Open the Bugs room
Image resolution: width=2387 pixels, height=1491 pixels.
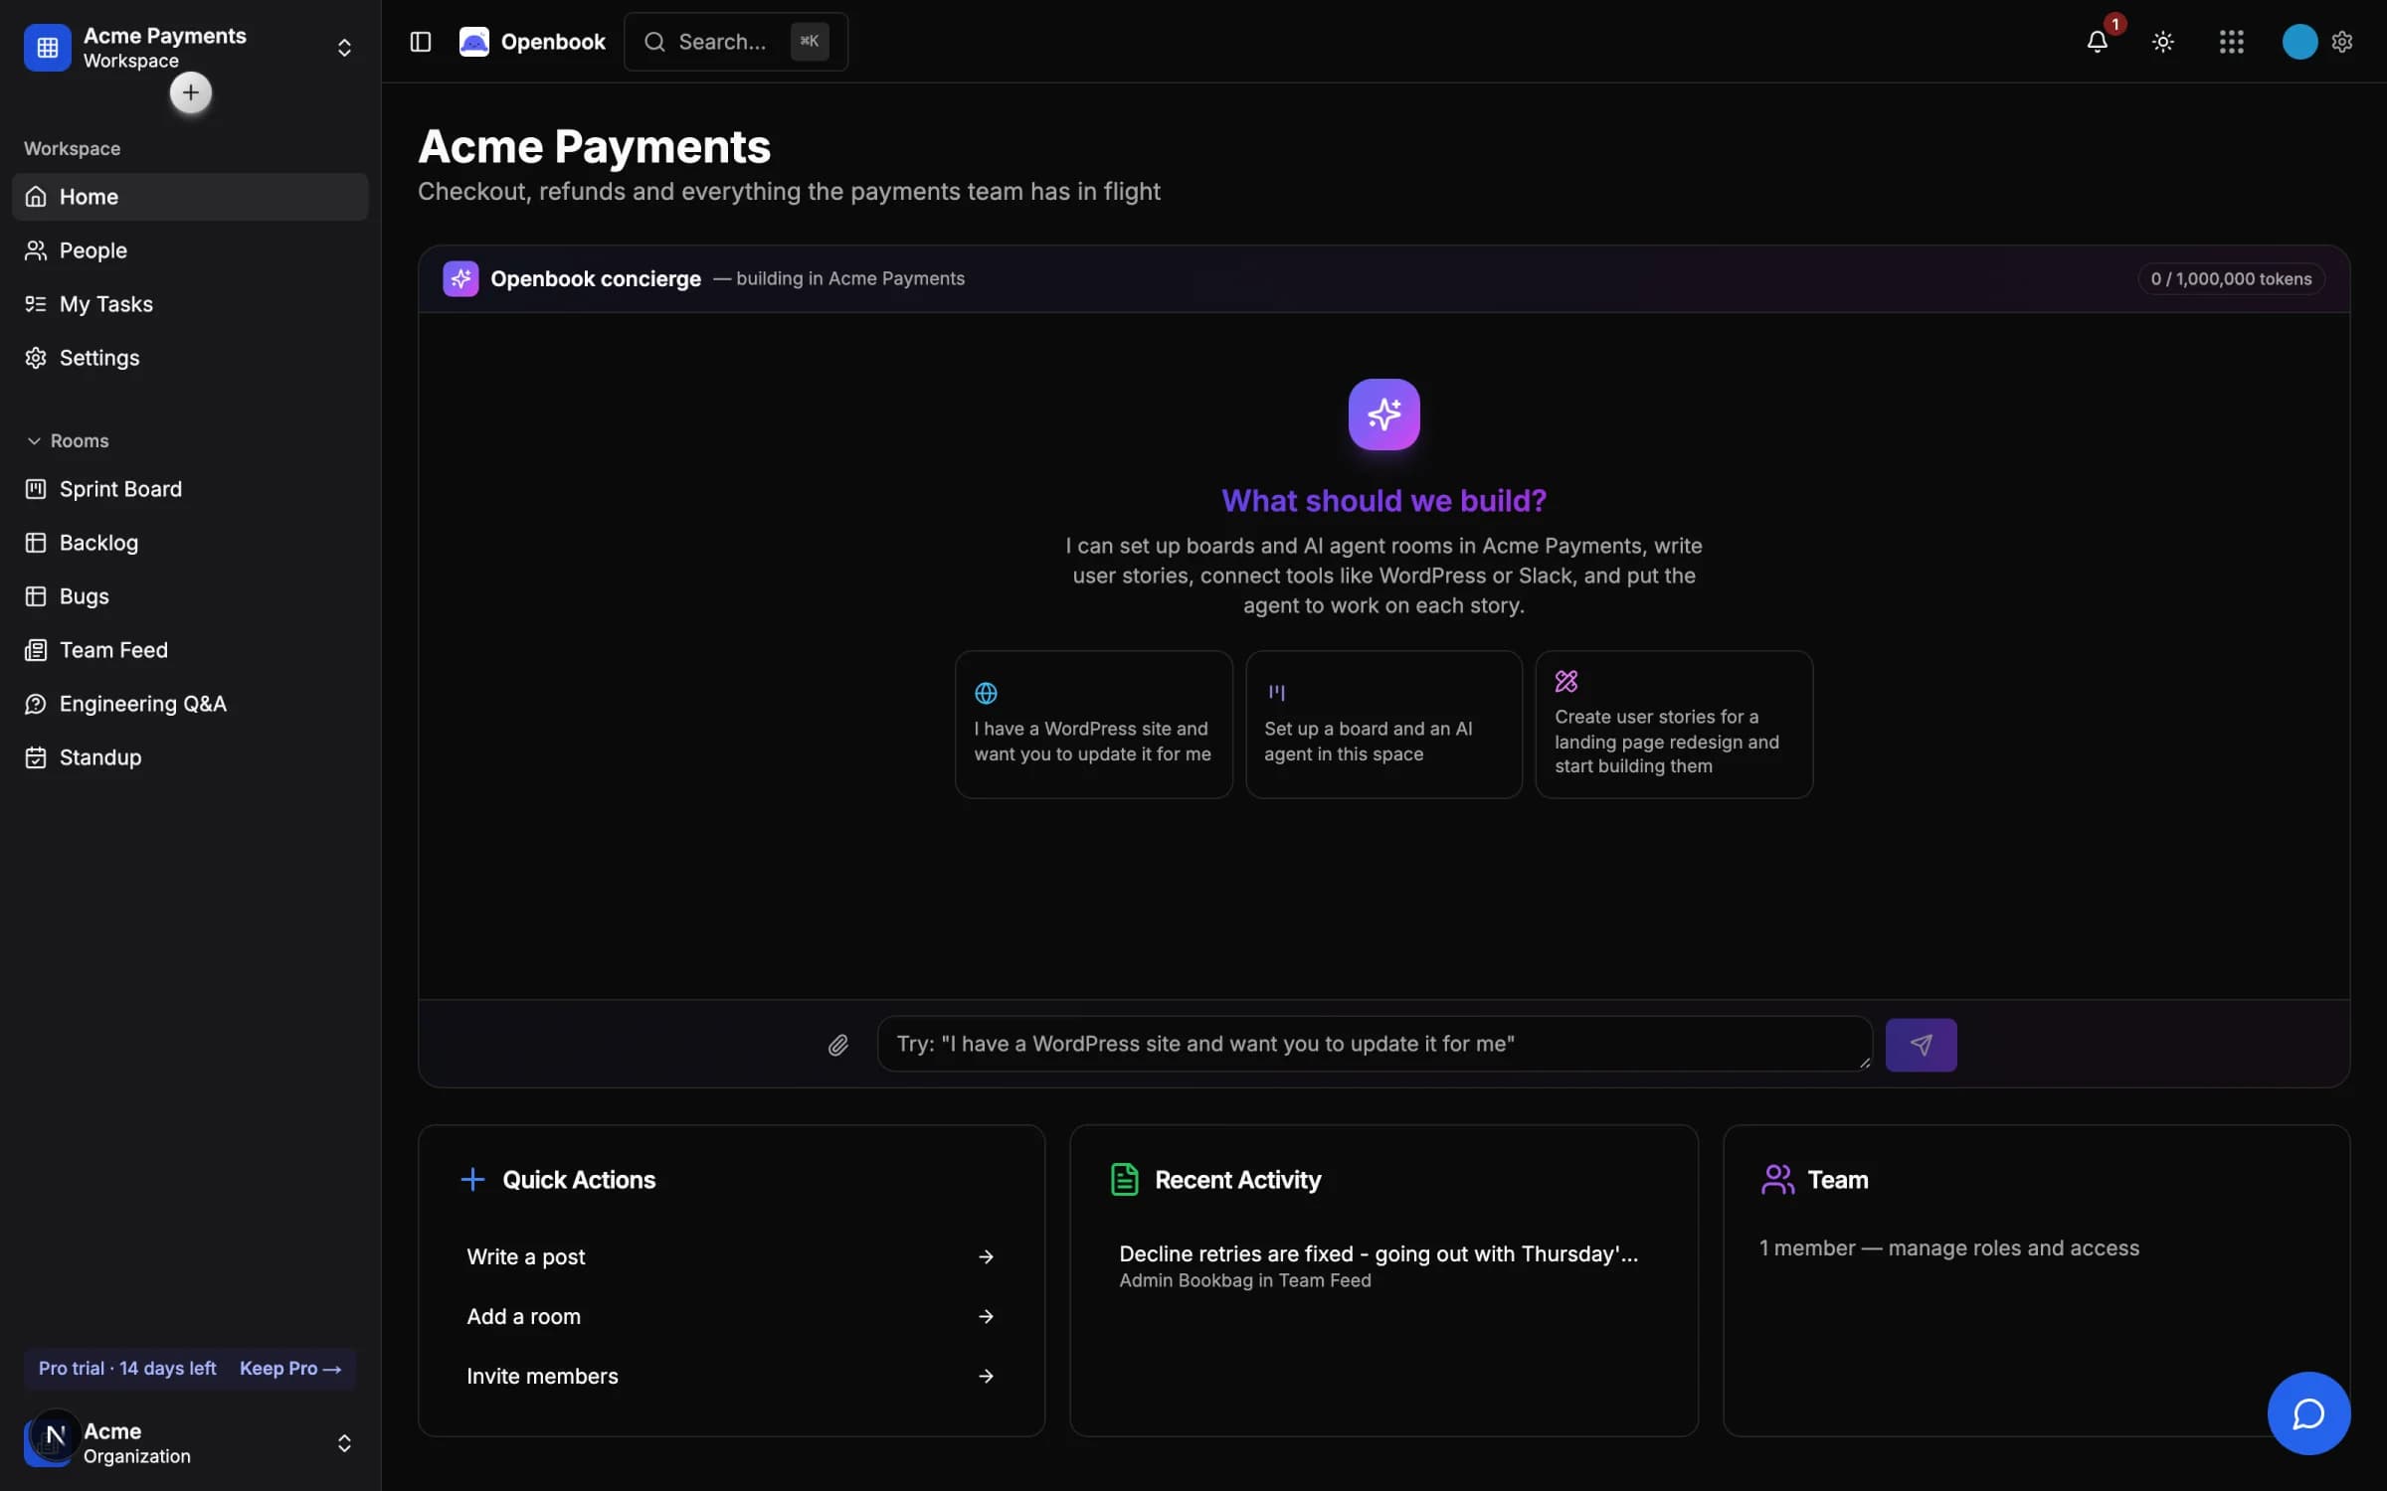pyautogui.click(x=190, y=596)
